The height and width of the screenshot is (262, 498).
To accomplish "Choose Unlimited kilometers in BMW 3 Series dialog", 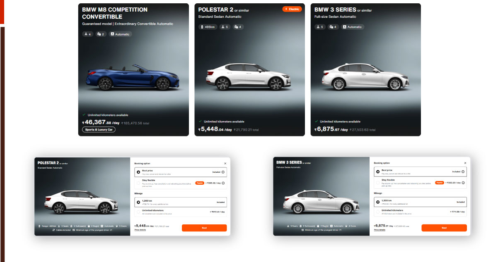I will pos(378,212).
